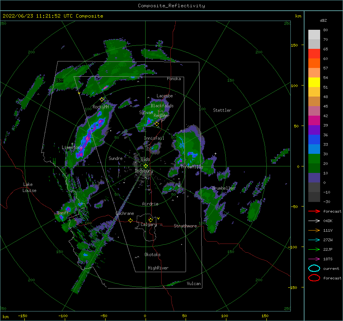
Task: Click the Banff label
Action: pos(63,213)
